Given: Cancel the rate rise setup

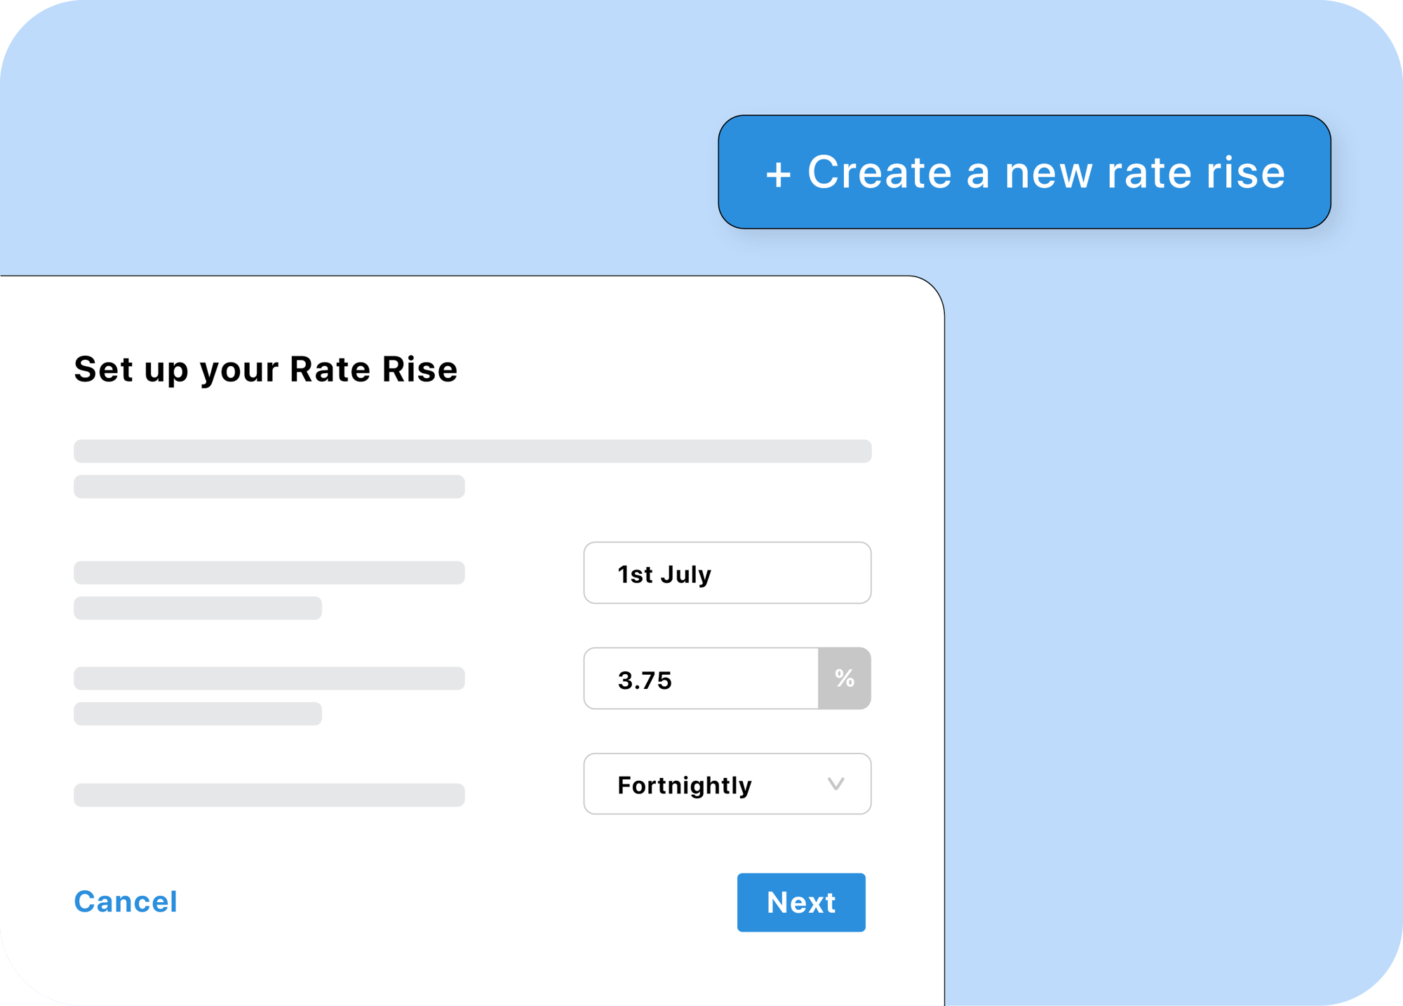Looking at the screenshot, I should [x=126, y=901].
